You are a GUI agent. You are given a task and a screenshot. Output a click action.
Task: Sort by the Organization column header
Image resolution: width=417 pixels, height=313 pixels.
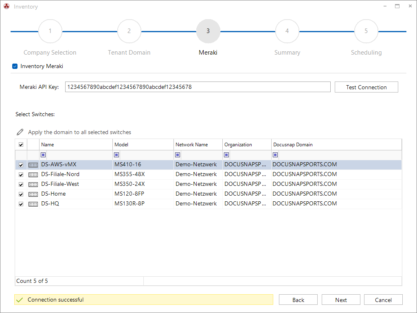pos(247,145)
